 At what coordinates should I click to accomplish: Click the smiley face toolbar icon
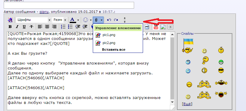tap(86, 20)
